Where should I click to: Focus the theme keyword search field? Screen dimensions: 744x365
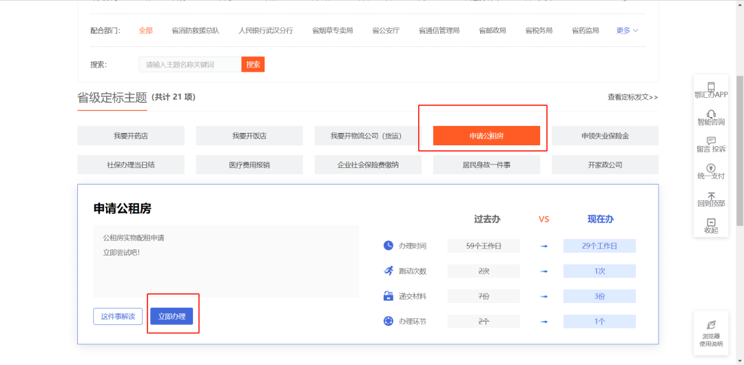(189, 64)
